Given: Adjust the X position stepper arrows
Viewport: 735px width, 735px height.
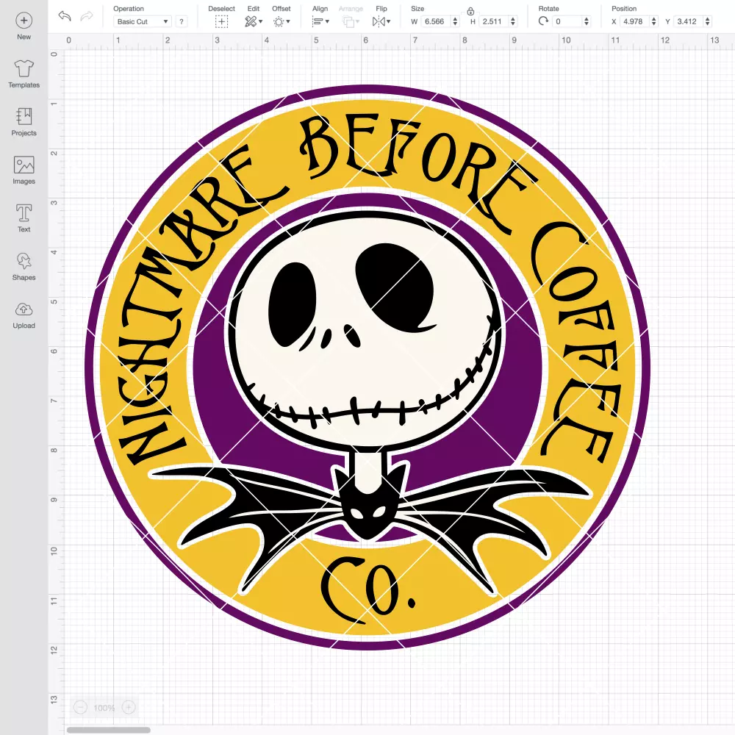Looking at the screenshot, I should point(653,21).
